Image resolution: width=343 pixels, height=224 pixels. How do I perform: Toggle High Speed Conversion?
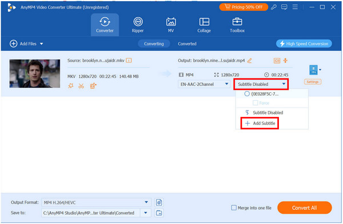pyautogui.click(x=304, y=44)
